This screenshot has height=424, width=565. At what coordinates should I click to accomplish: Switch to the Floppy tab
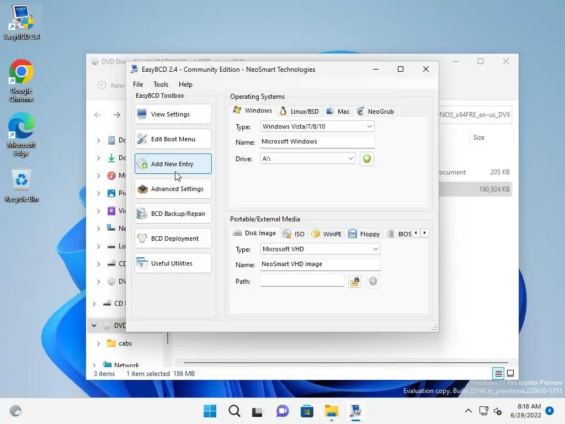pos(364,234)
